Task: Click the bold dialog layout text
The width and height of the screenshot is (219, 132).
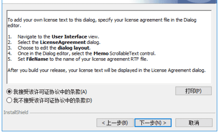Action: coord(73,48)
